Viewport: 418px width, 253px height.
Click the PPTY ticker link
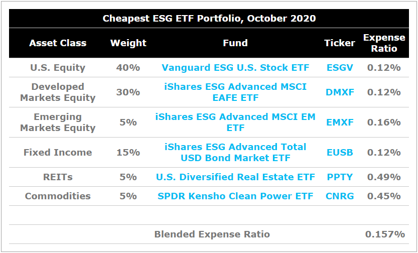click(340, 177)
